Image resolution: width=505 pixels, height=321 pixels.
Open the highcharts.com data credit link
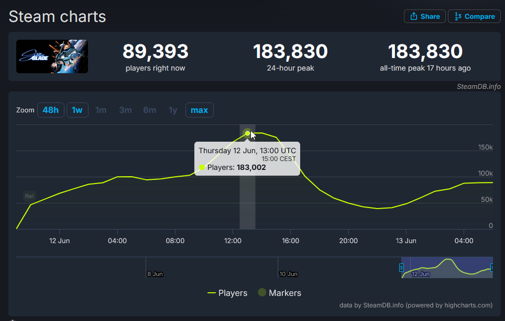click(x=416, y=305)
